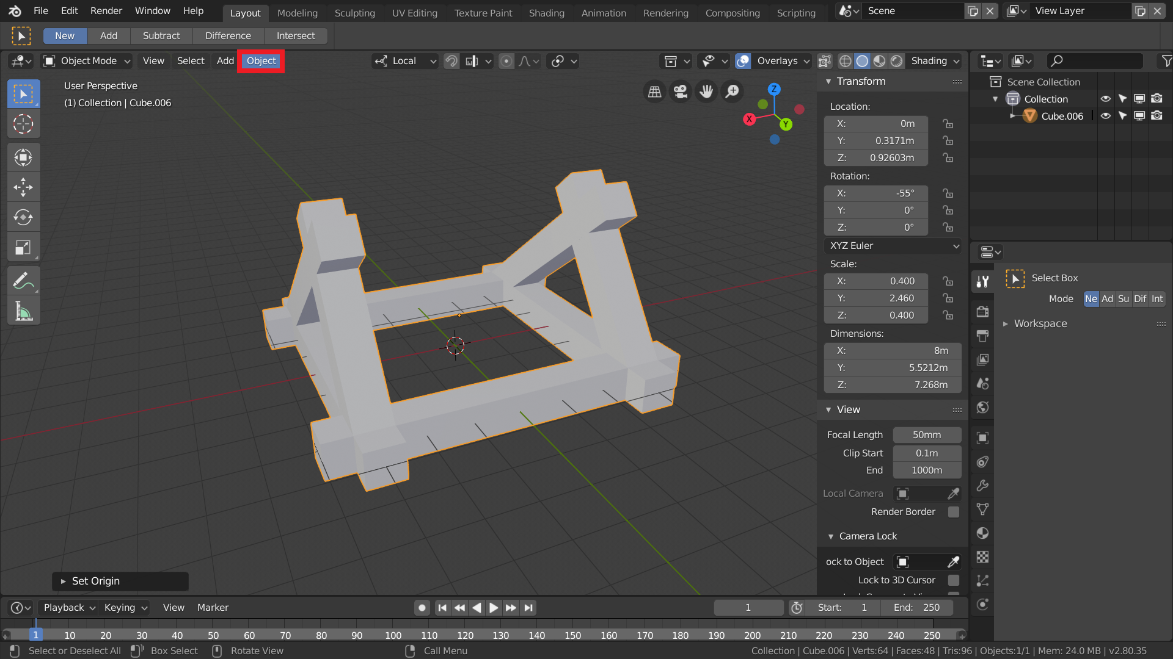Jump to the timeline end frame button
This screenshot has height=659, width=1173.
529,608
